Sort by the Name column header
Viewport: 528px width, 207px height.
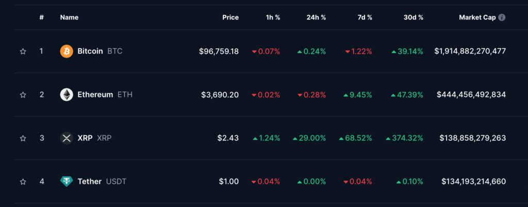pyautogui.click(x=69, y=17)
